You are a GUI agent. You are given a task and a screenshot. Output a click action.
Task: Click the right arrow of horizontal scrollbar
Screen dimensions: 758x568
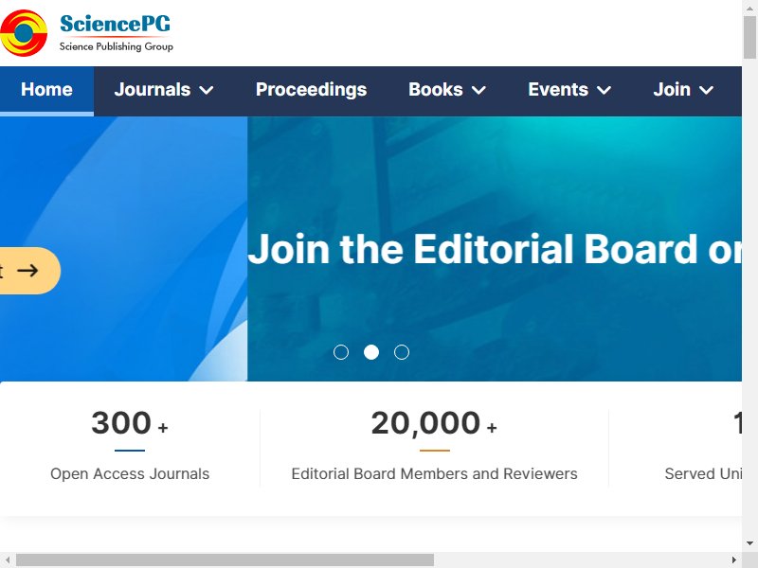tap(733, 559)
